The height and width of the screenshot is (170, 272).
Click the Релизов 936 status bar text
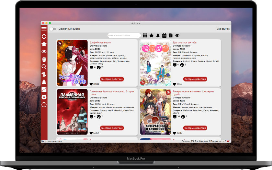[188, 141]
